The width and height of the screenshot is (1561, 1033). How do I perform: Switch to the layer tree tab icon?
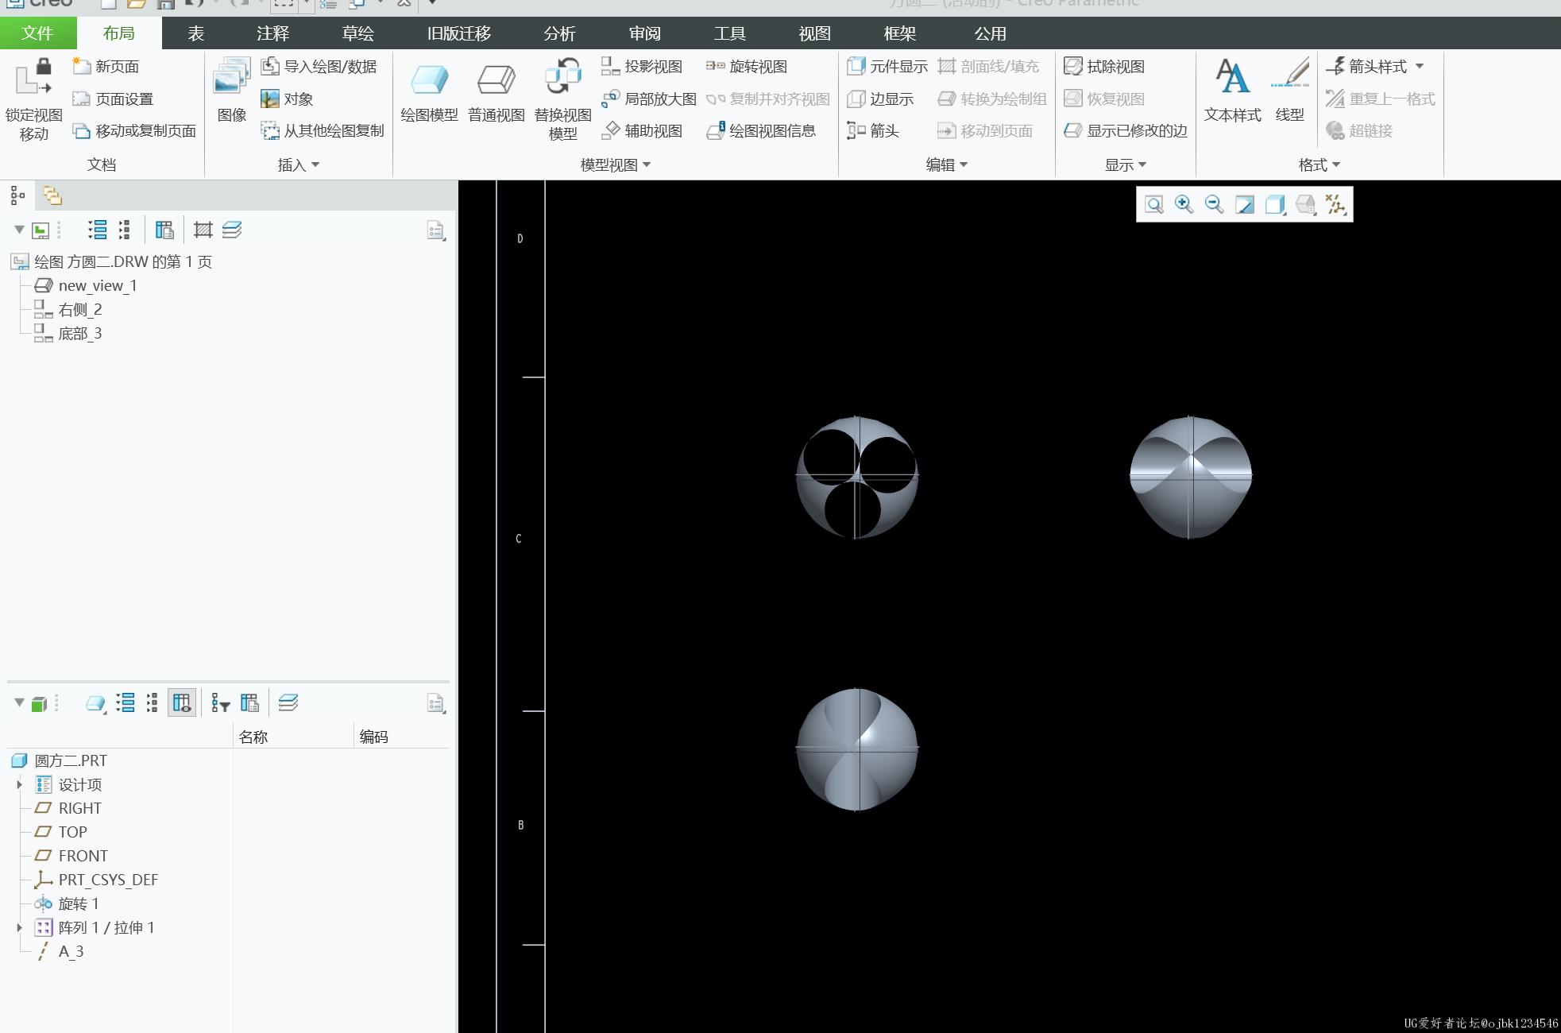pyautogui.click(x=52, y=195)
